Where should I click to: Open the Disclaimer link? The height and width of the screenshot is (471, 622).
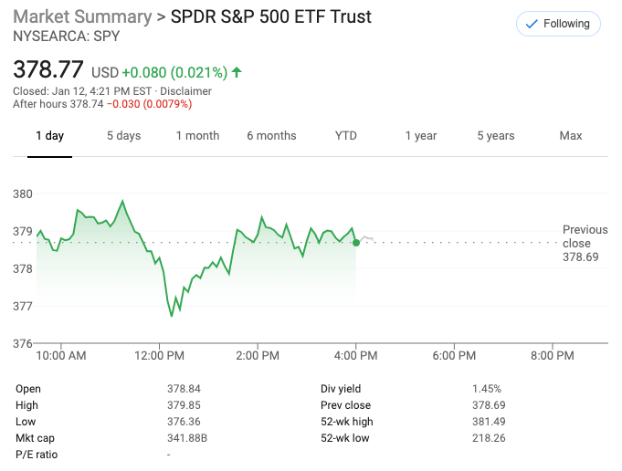pyautogui.click(x=186, y=91)
